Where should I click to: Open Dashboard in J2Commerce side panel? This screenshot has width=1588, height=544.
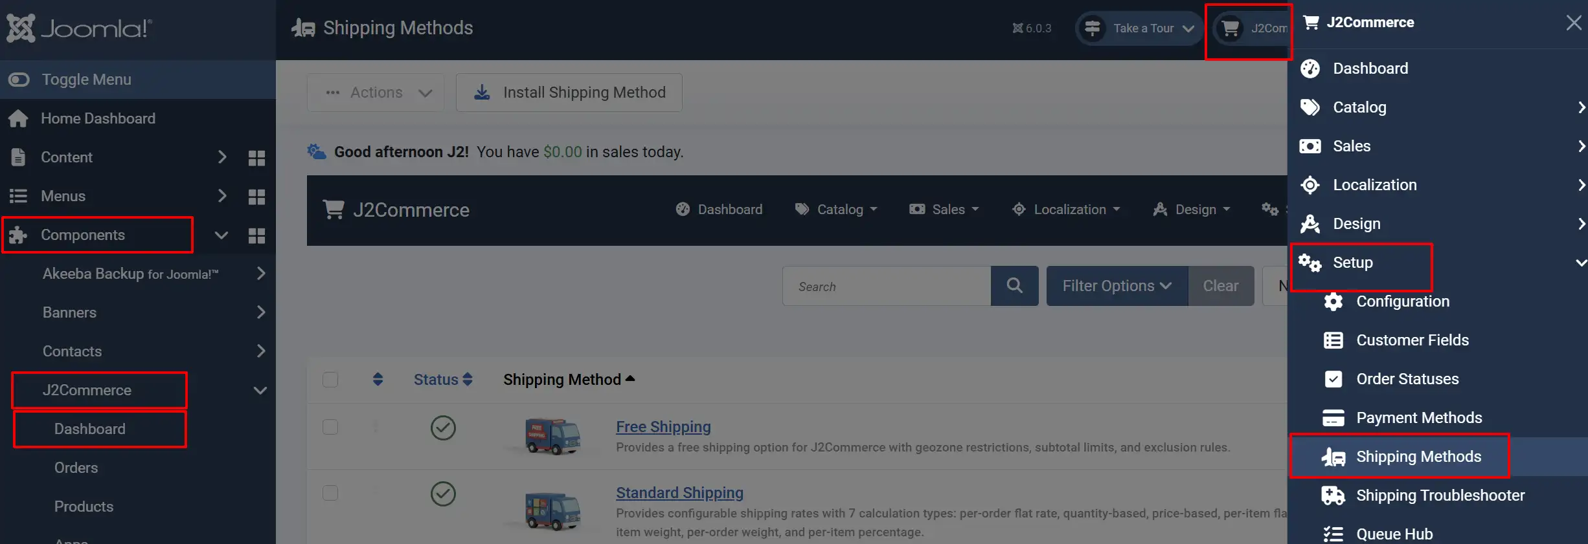1370,69
